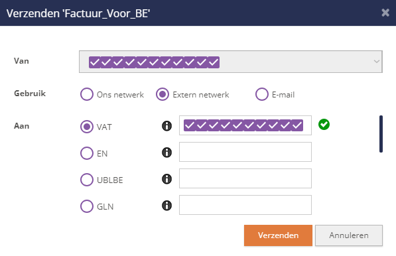Viewport: 396px width, 256px height.
Task: Open the Van sender dropdown
Action: 231,62
